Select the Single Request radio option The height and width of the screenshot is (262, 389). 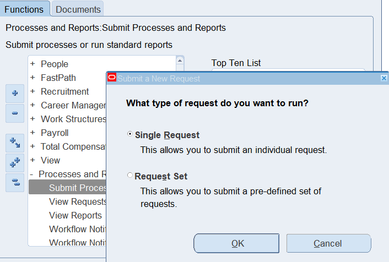click(x=130, y=135)
